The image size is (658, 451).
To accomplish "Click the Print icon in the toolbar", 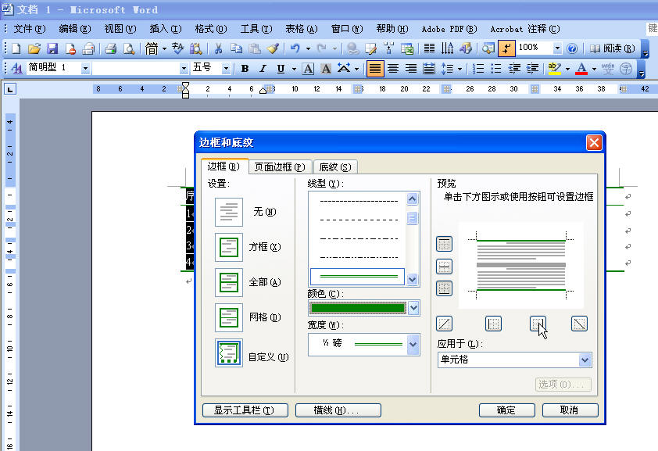I will coord(111,48).
